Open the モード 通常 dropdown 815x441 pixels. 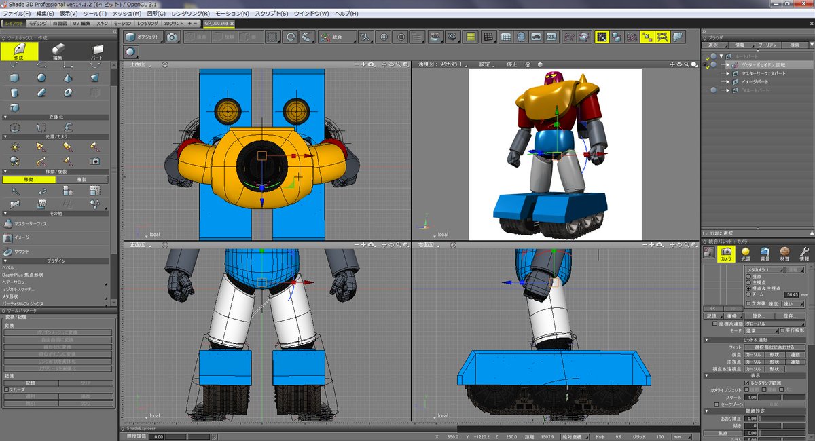pyautogui.click(x=761, y=330)
